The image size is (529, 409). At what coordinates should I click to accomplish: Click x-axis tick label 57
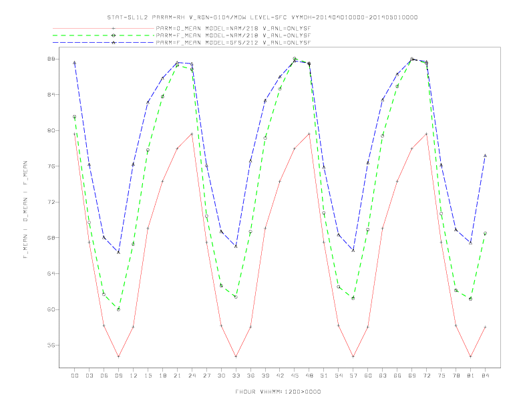click(353, 376)
